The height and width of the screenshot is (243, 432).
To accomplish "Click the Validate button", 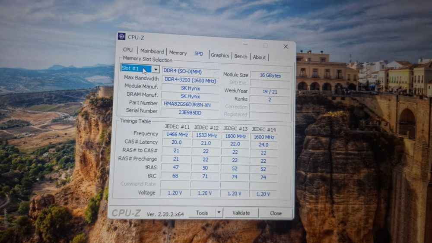I will [x=241, y=213].
